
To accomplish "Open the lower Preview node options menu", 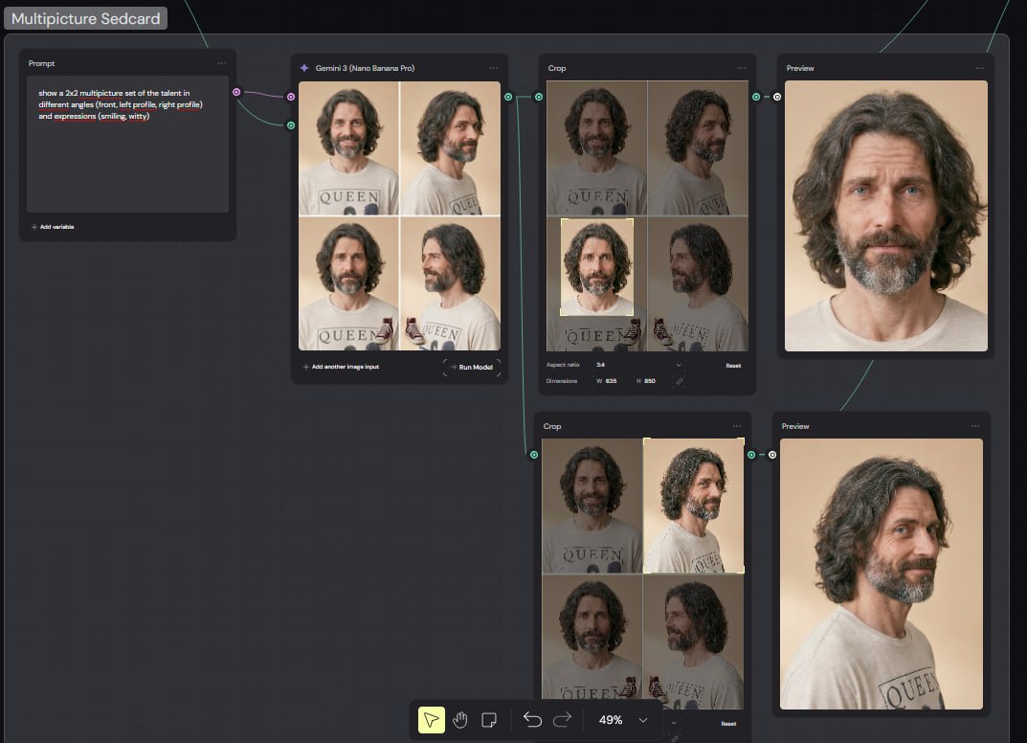I will (975, 426).
